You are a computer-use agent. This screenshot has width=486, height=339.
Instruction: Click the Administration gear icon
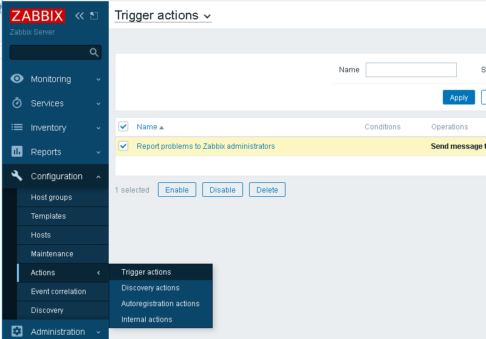click(17, 331)
